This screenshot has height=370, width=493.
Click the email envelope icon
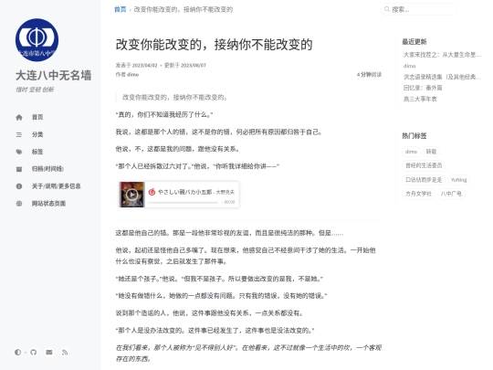click(49, 352)
